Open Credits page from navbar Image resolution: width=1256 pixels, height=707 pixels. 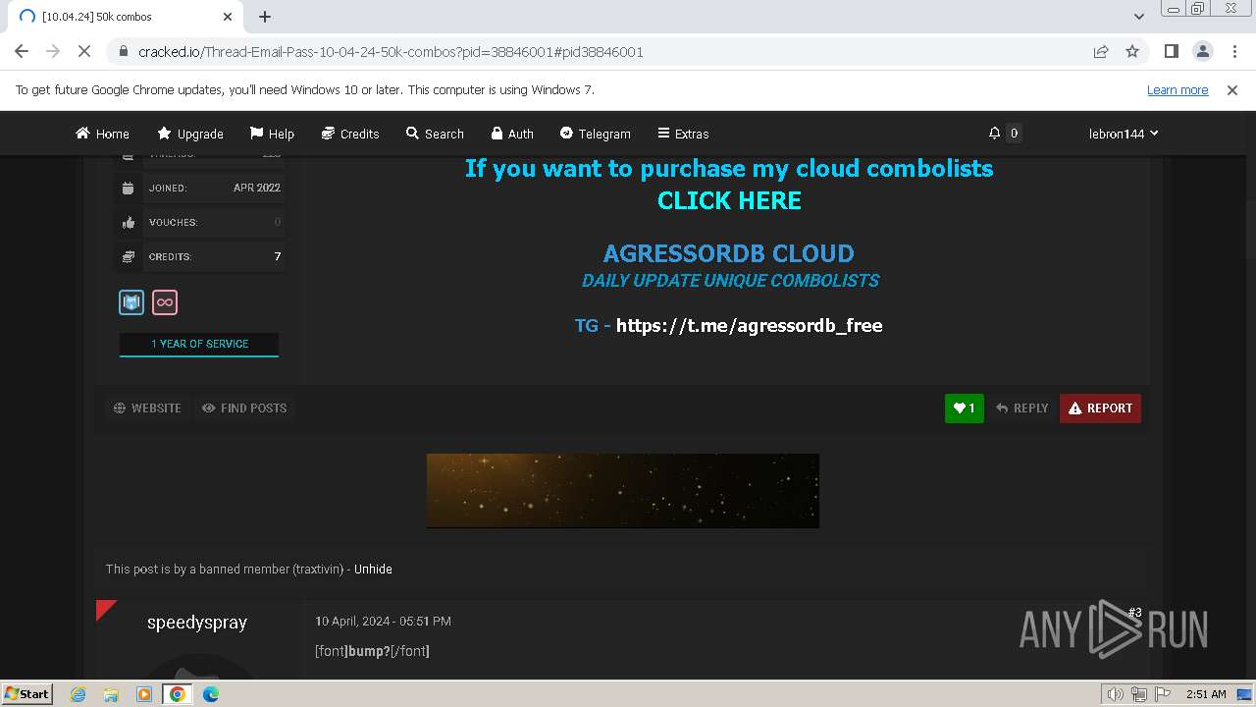350,134
